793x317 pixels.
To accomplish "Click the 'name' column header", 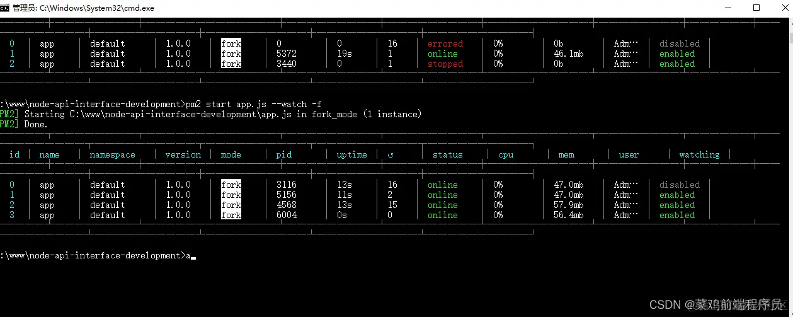I will tap(50, 154).
